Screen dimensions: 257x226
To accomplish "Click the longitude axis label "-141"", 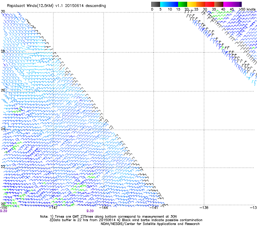I will 154,208.
